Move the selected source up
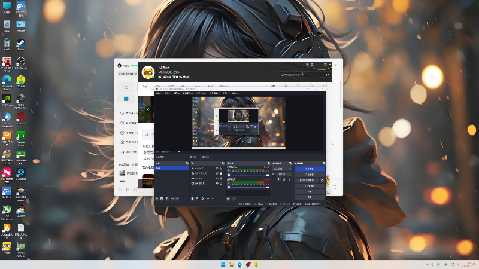The image size is (479, 269). [x=208, y=198]
